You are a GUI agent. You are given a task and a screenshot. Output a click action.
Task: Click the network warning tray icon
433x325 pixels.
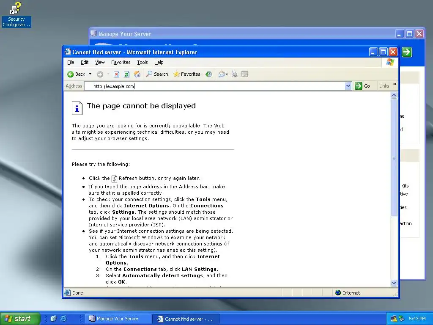click(394, 319)
